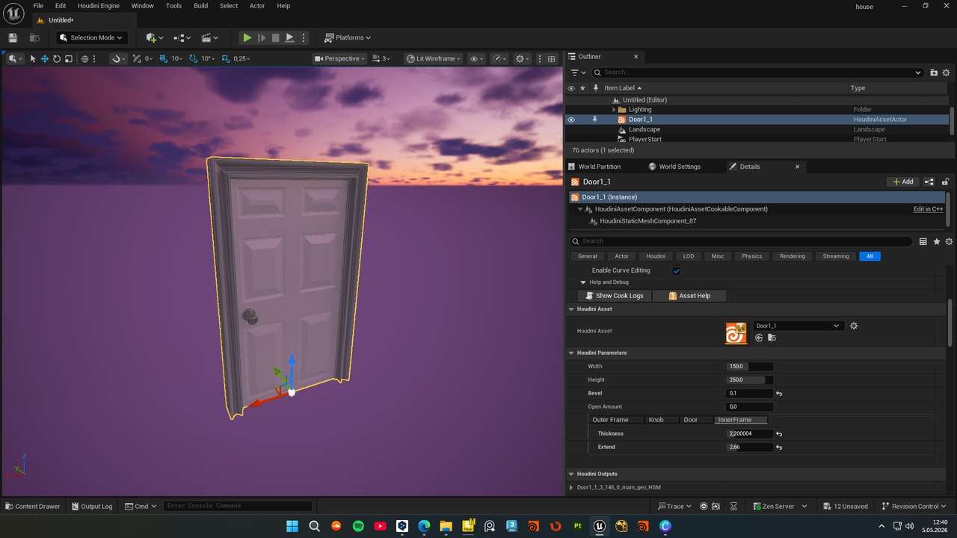Open the Outliner settings gear
The height and width of the screenshot is (538, 957).
click(947, 72)
